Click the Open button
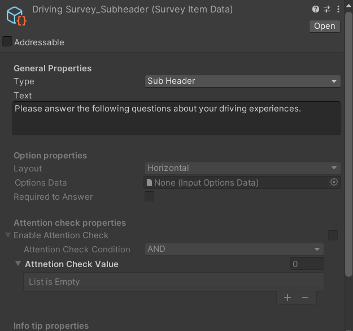 point(325,27)
